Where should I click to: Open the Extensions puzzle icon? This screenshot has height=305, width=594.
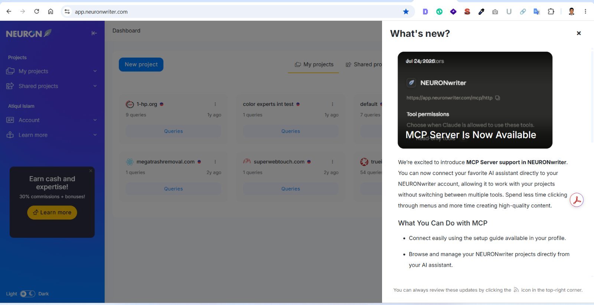pos(551,12)
